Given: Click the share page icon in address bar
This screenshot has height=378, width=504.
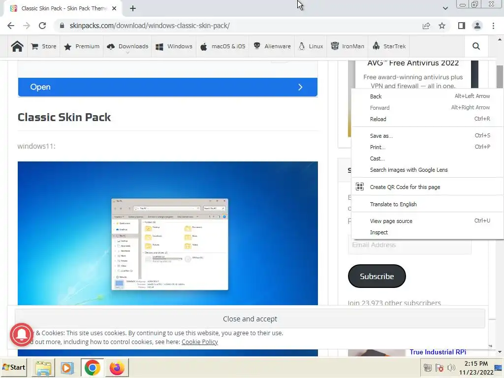Looking at the screenshot, I should (x=426, y=26).
